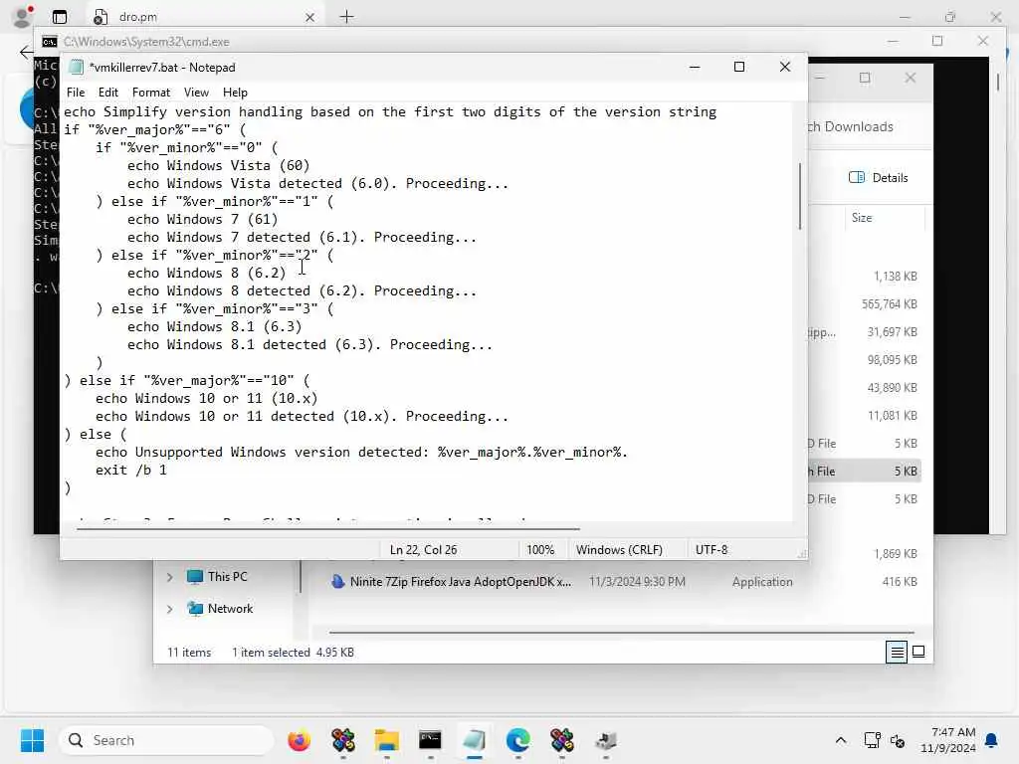Open the browser tab actions icon

(x=59, y=17)
